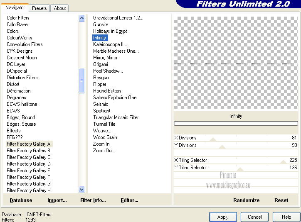The image size is (301, 222).
Task: Choose the Gunsite filter
Action: coord(101,24)
